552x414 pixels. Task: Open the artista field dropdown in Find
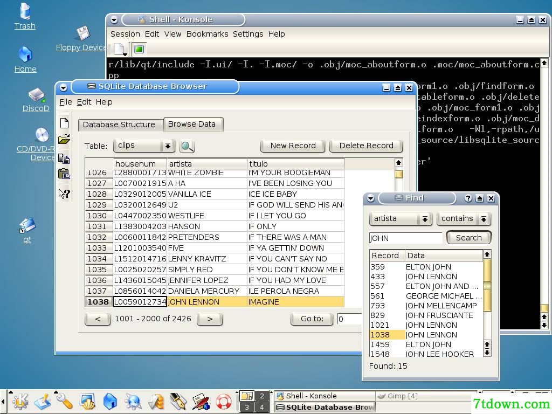401,219
